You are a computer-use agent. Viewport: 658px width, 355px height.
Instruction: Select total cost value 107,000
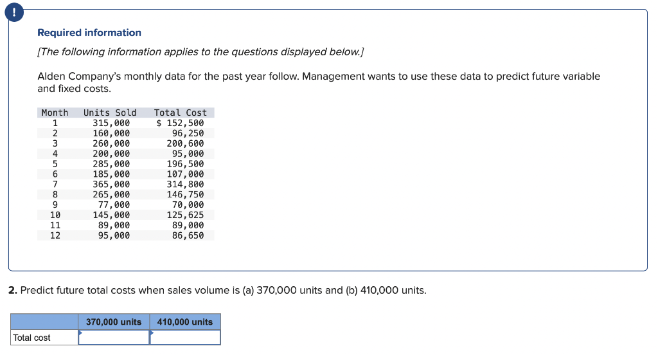186,174
